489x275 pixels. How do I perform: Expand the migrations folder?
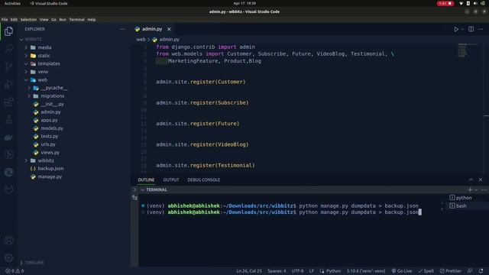pos(53,96)
